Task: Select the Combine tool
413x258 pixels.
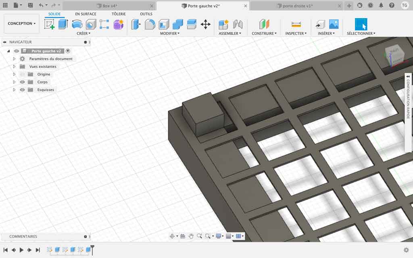Action: (x=178, y=25)
